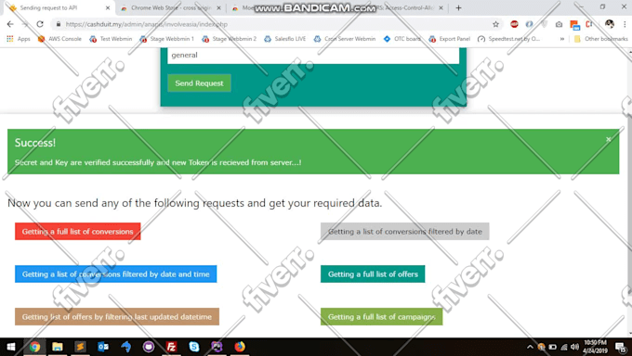The image size is (632, 356).
Task: Open the Chrome profile avatar
Action: coord(610,24)
